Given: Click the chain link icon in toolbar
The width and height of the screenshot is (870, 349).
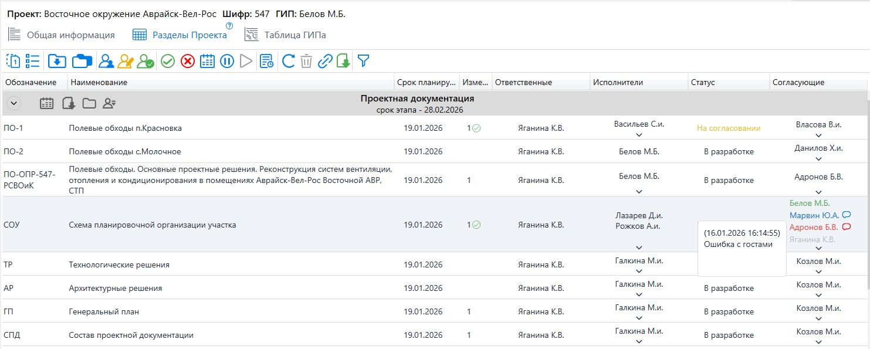Looking at the screenshot, I should point(325,61).
